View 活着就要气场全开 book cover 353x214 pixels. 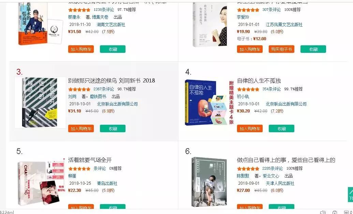[x=41, y=182]
